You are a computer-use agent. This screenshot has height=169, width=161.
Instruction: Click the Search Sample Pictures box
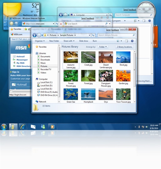[117, 35]
